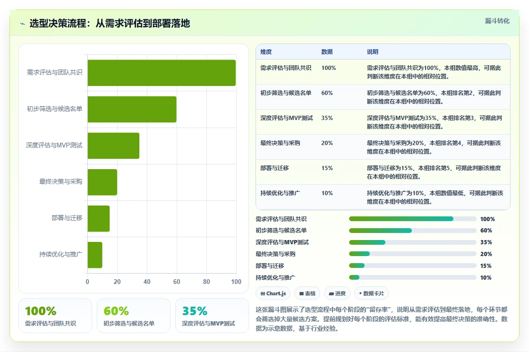
Task: Click the chart axis label 深度评估与MVP测试
Action: coord(54,145)
